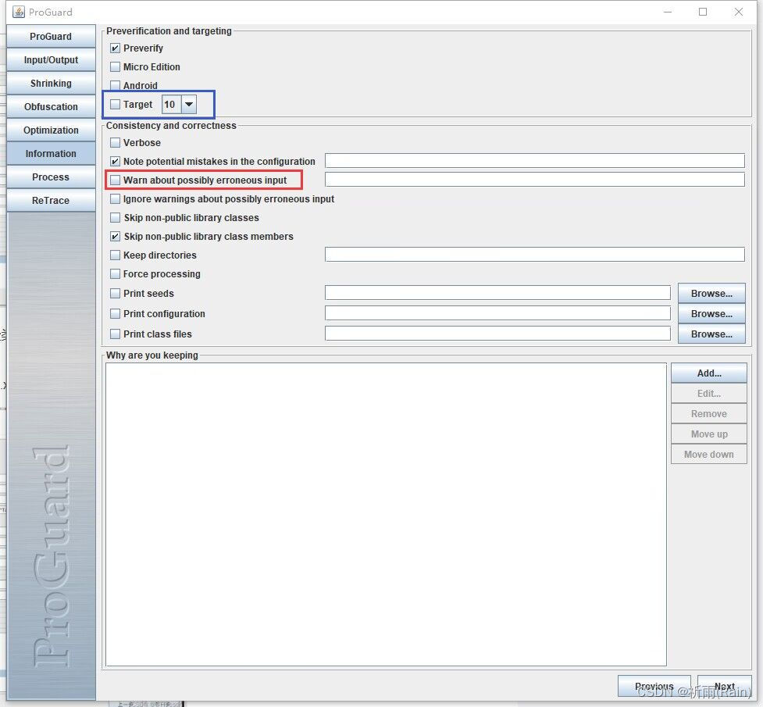This screenshot has height=707, width=763.
Task: Focus the Warn about erroneous input field
Action: [x=535, y=179]
